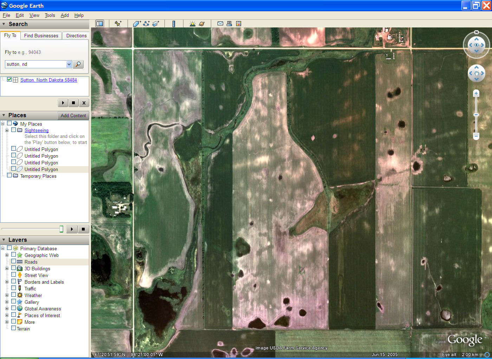Open the Help menu
Image resolution: width=492 pixels, height=359 pixels.
[79, 15]
